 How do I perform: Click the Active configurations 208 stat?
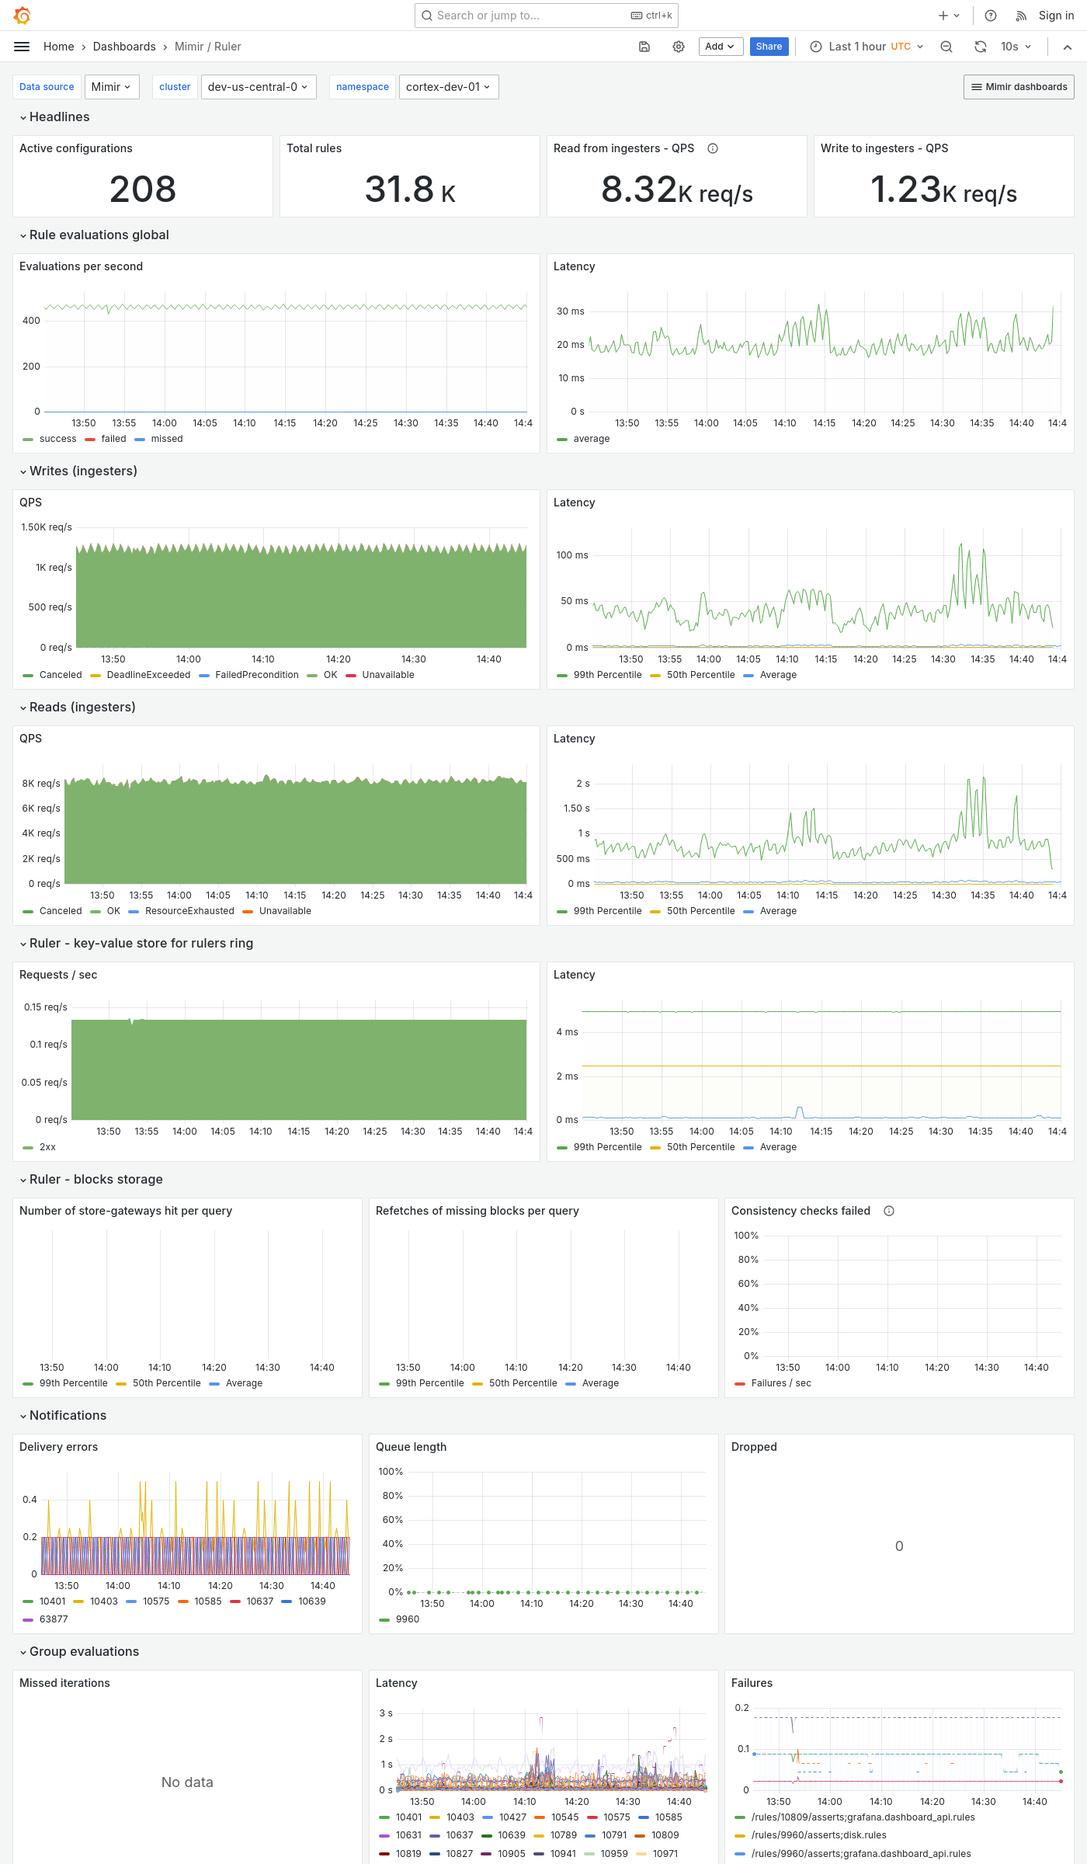[143, 189]
